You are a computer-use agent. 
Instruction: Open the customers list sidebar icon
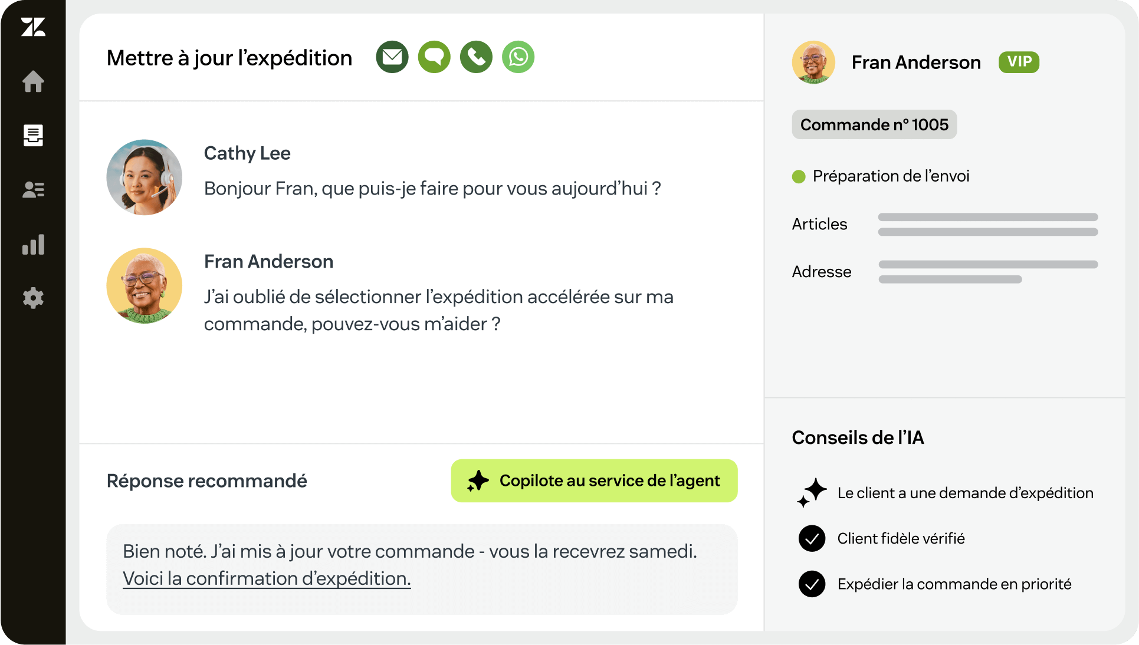pos(33,190)
